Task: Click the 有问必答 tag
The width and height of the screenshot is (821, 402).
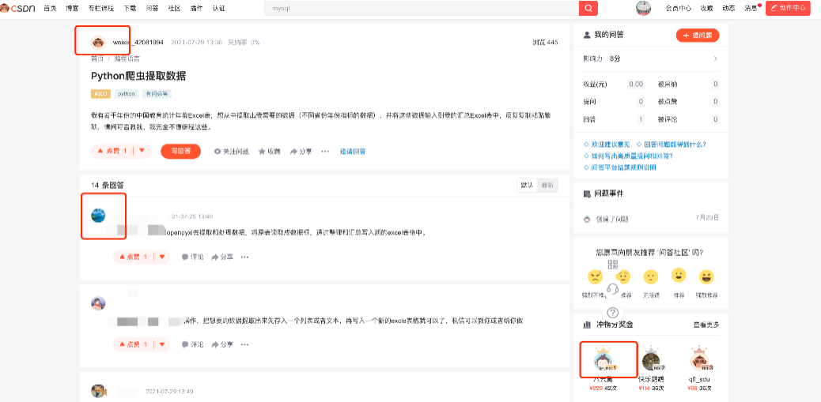Action: (157, 94)
